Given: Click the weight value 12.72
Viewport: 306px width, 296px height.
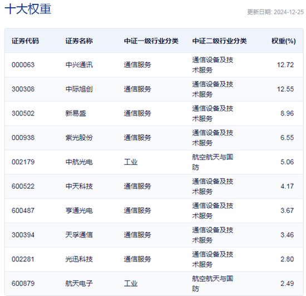Looking at the screenshot, I should pos(285,64).
